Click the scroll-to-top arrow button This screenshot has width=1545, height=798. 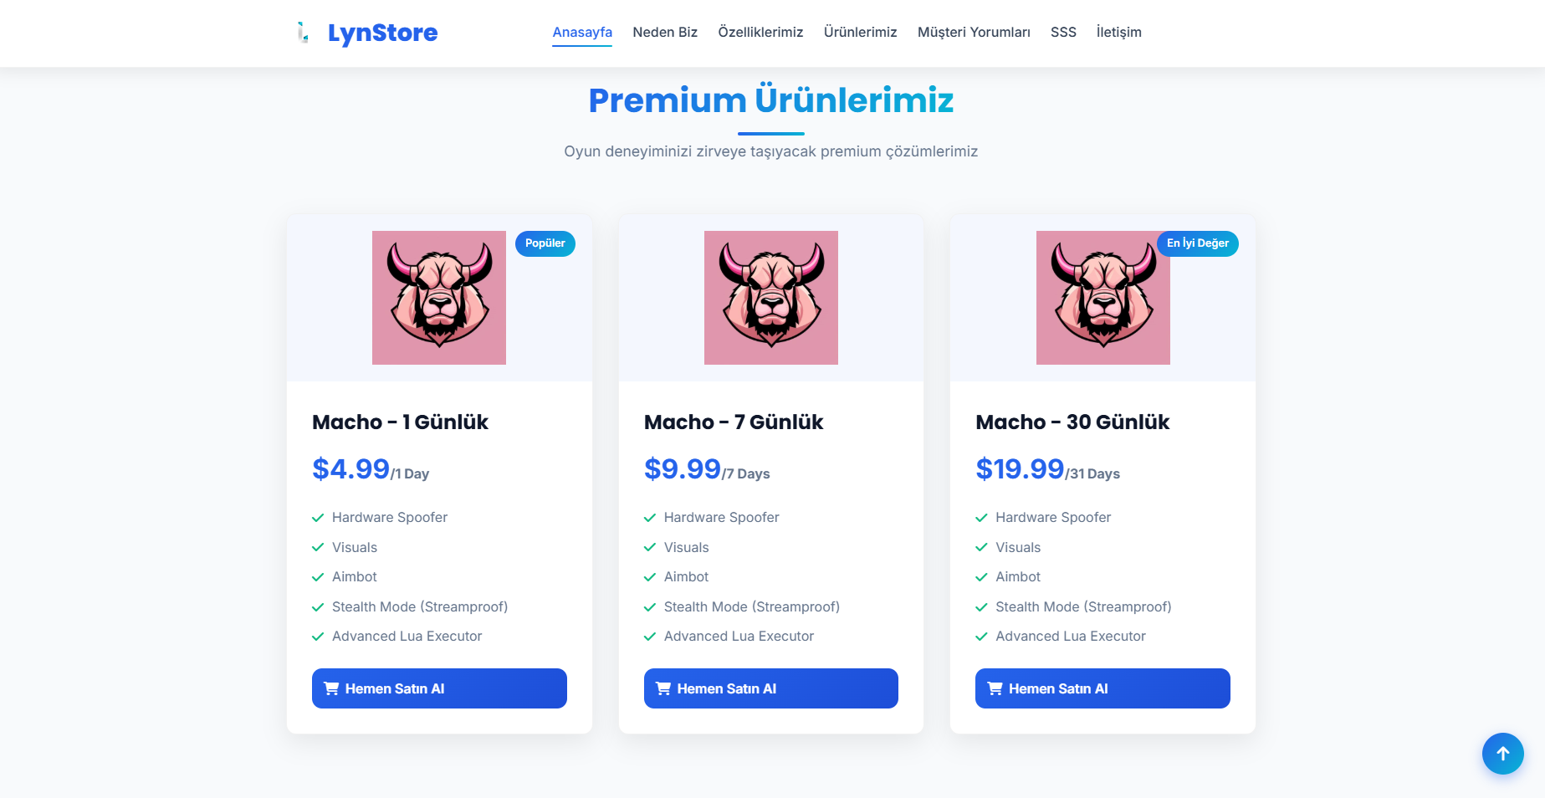click(1502, 754)
